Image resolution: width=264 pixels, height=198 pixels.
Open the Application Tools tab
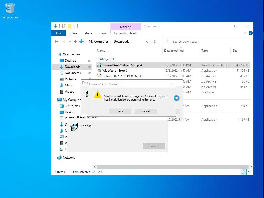(x=126, y=33)
